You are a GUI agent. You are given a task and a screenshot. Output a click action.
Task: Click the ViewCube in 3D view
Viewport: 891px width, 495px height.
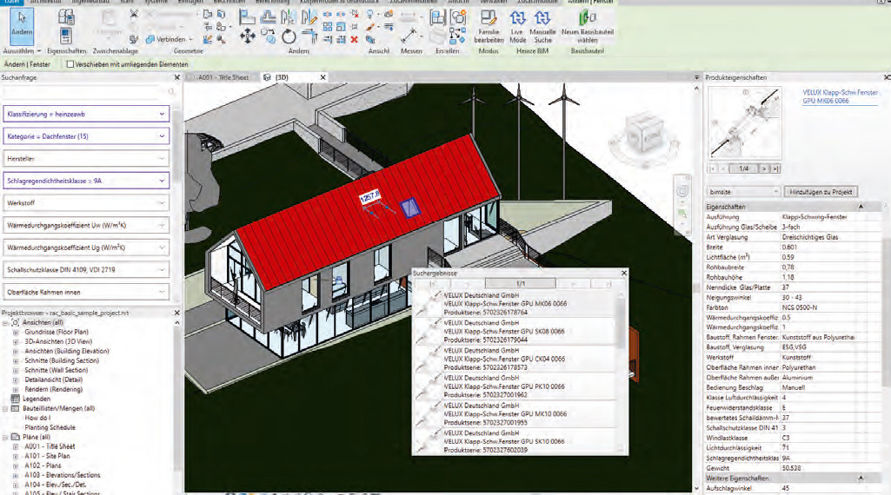(642, 134)
